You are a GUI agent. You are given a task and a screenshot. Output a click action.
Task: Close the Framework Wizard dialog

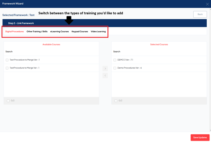click(x=207, y=4)
